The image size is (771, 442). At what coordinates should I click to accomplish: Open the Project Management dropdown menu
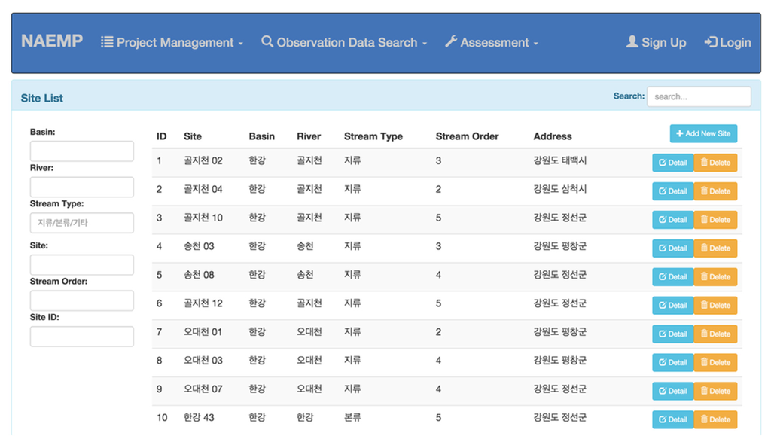click(x=172, y=43)
